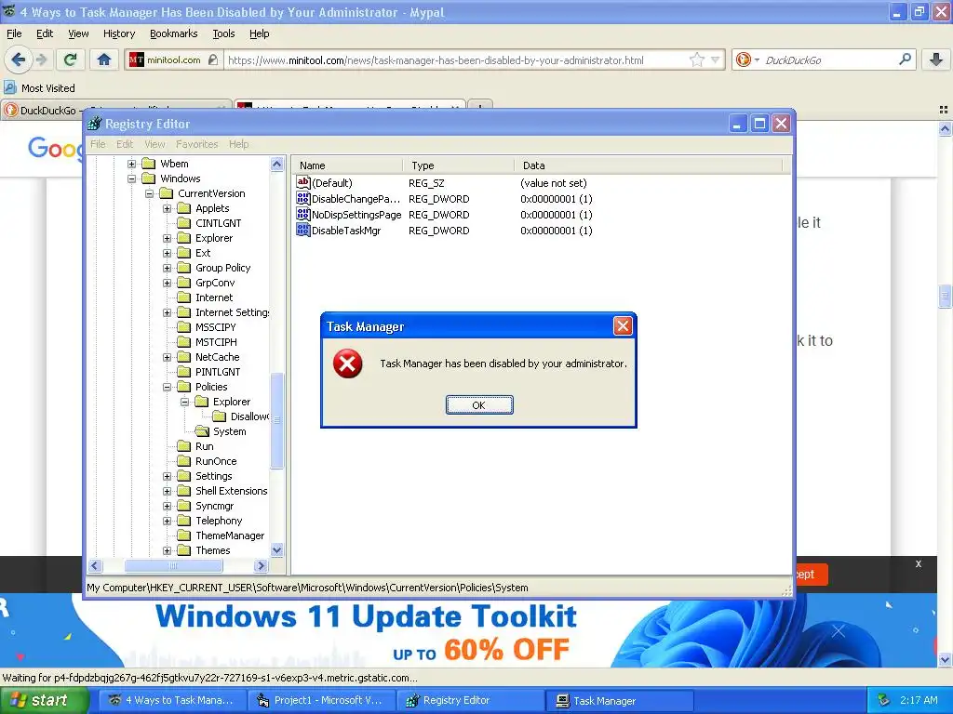The image size is (953, 714).
Task: Click the search magnifier icon
Action: [x=905, y=59]
